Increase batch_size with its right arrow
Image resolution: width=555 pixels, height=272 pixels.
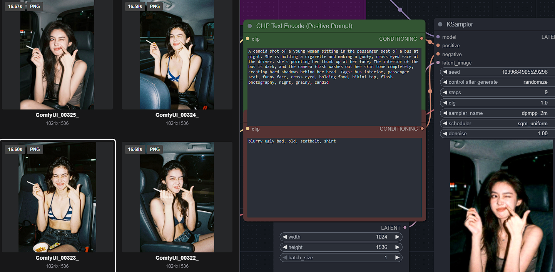[397, 257]
